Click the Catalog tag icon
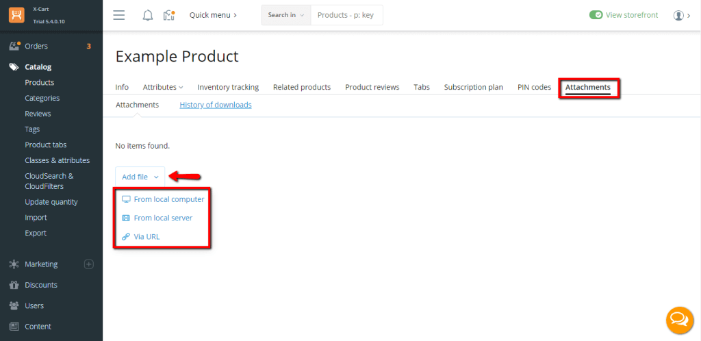This screenshot has width=701, height=341. (x=14, y=67)
